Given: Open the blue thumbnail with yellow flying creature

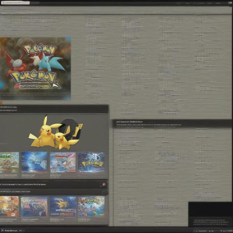Looking at the screenshot, I should [x=63, y=206].
